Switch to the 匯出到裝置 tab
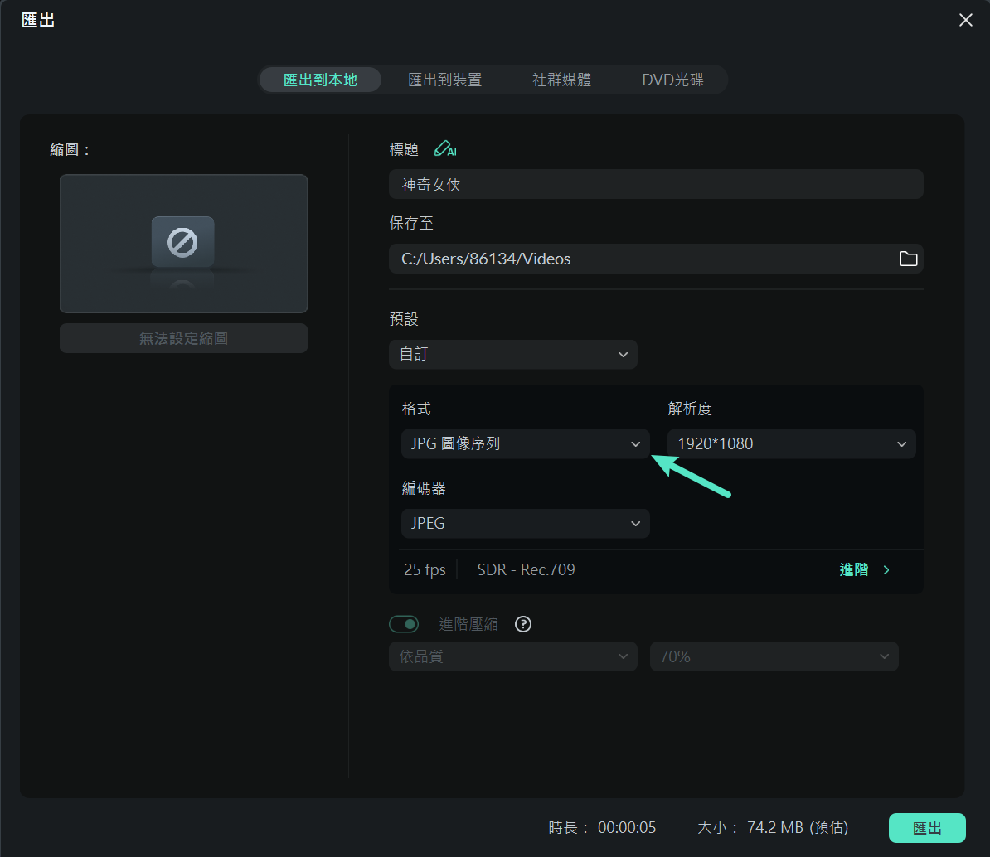 pyautogui.click(x=445, y=80)
